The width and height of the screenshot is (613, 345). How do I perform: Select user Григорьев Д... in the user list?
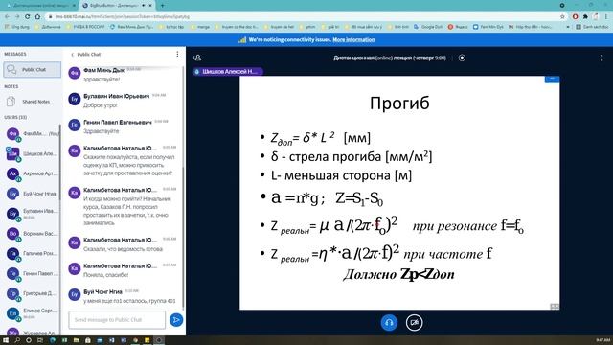click(32, 293)
